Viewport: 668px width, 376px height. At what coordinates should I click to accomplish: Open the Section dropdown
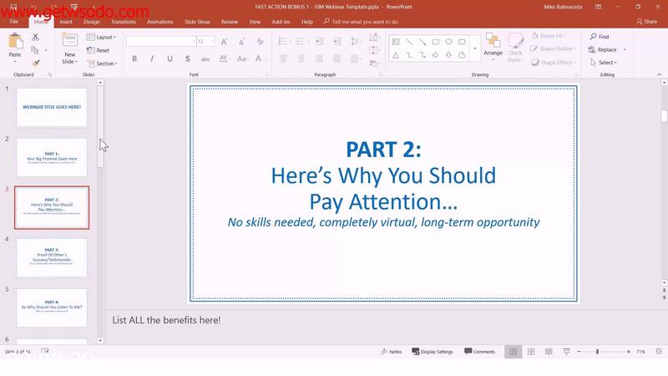click(x=102, y=64)
